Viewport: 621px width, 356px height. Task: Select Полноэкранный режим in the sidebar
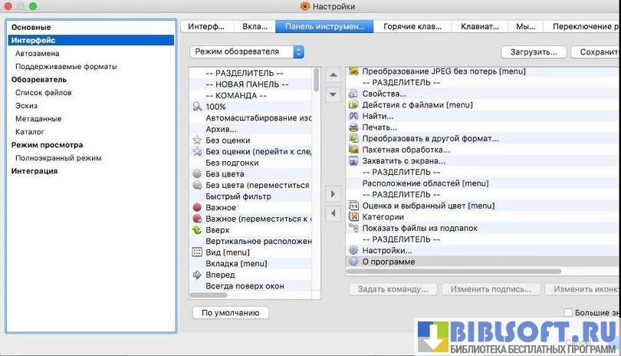tap(58, 158)
